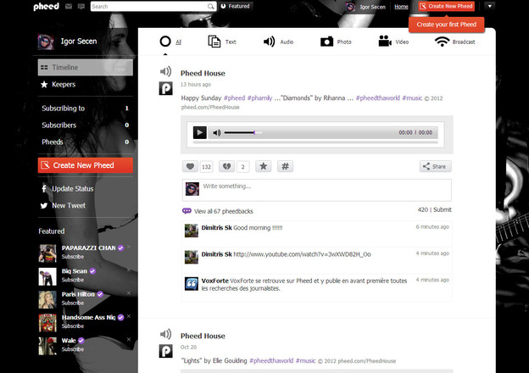Open the pheed.com/PheedHouse link in first post
This screenshot has height=373, width=529.
click(x=210, y=108)
